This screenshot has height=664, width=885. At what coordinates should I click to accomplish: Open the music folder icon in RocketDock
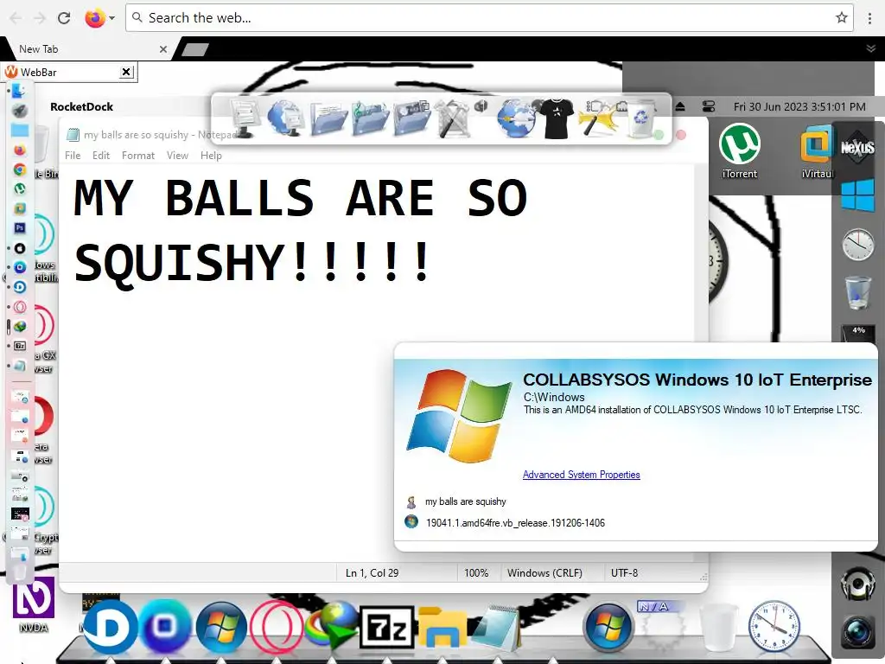click(x=370, y=118)
